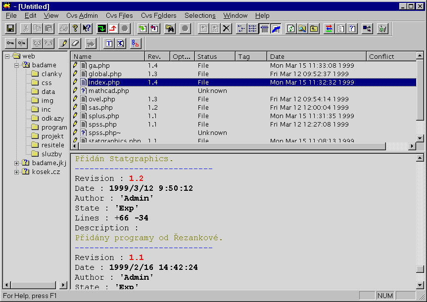The image size is (427, 302).
Task: Click the recycle bin toolbar icon
Action: click(x=382, y=29)
